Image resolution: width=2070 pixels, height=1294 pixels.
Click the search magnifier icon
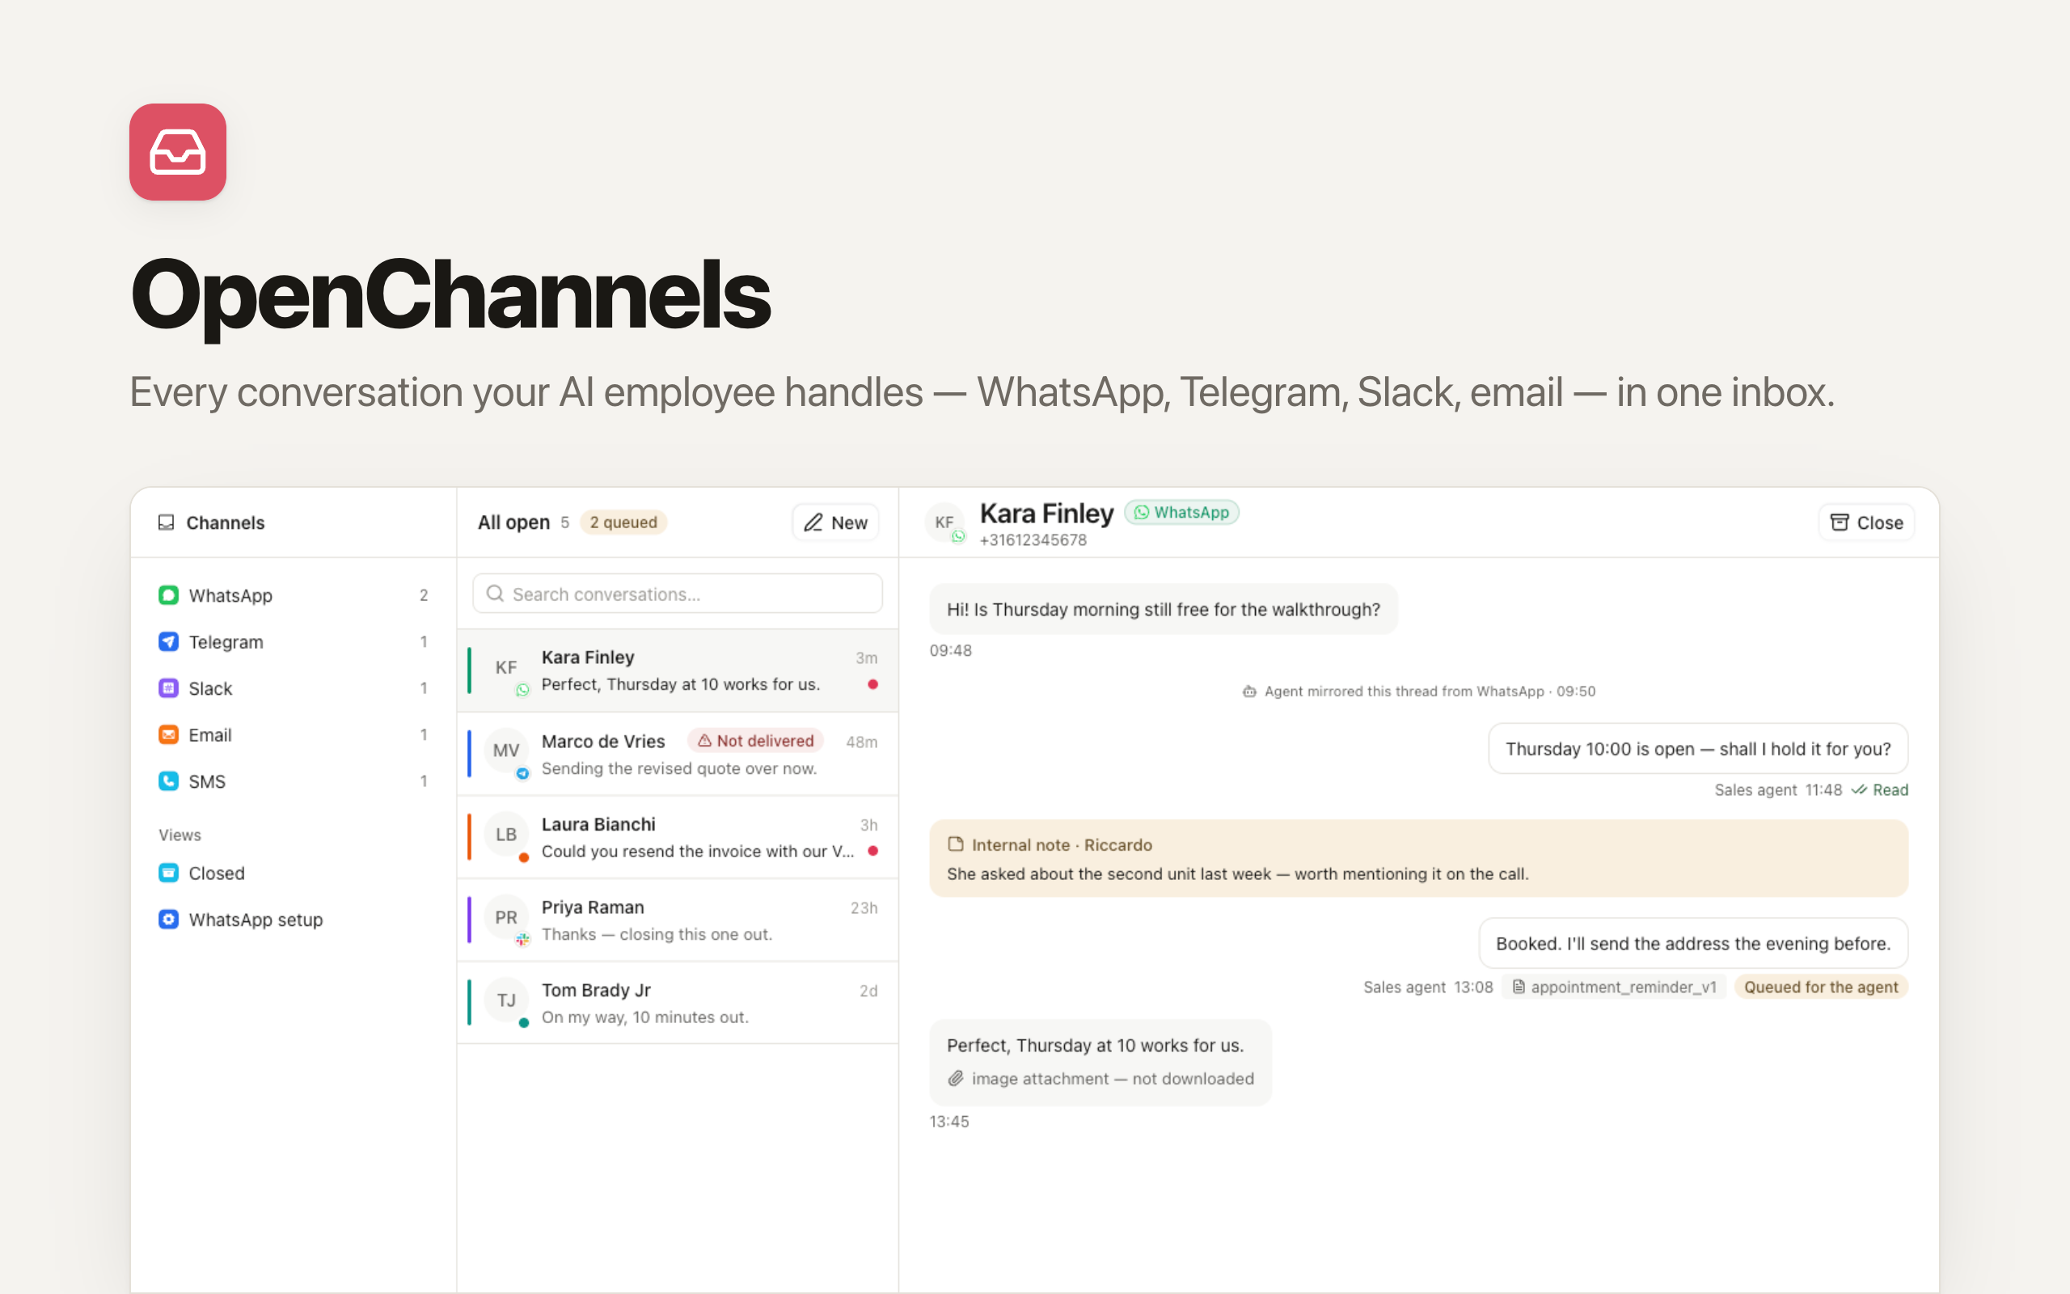click(x=494, y=593)
